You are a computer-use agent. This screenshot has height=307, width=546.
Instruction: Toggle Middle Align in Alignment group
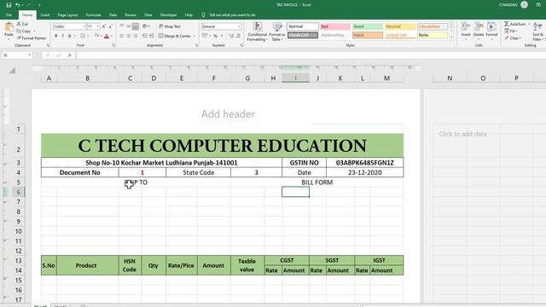coord(129,26)
